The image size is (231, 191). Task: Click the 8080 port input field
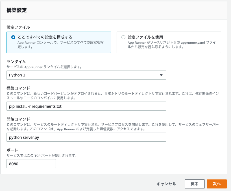click(31, 164)
